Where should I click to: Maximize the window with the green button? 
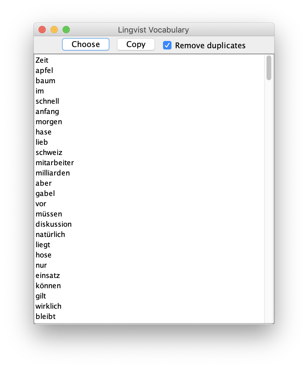tap(66, 30)
